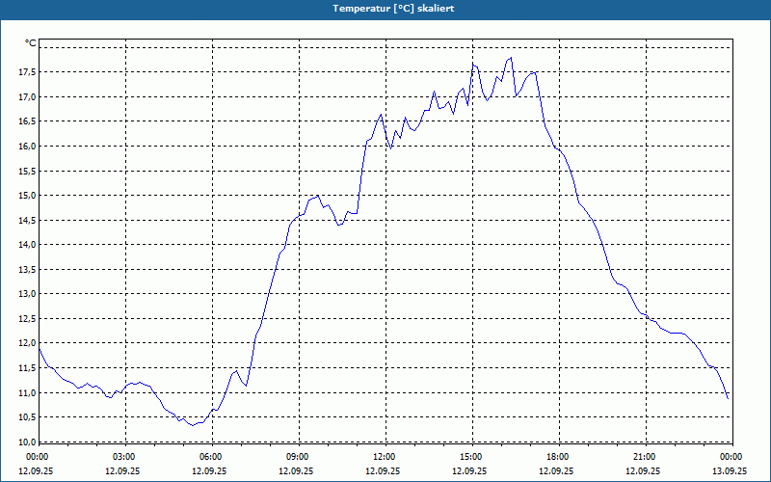Click the 12.09.25 date beneath 12:00
Screen dimensions: 771x482
(383, 470)
